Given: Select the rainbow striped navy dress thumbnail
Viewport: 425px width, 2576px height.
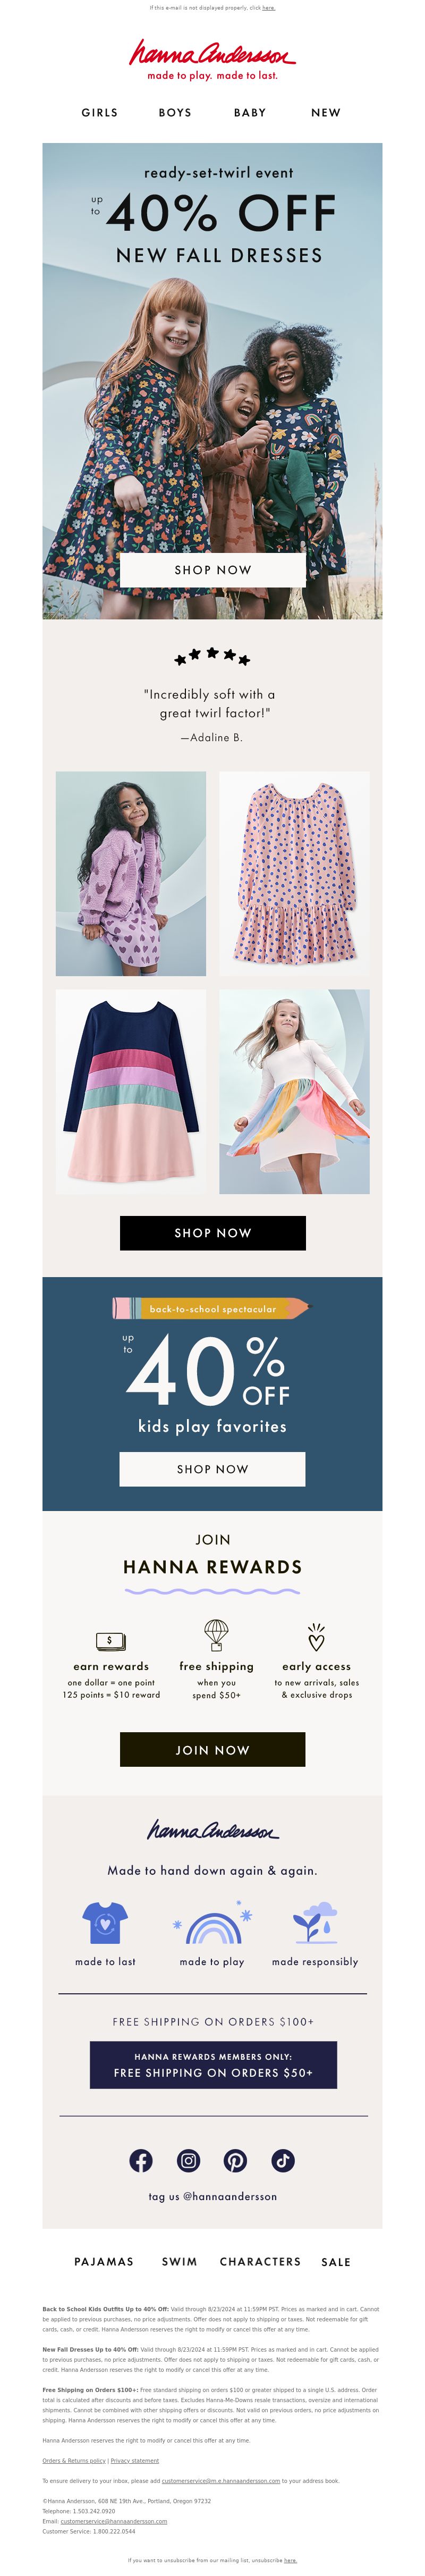Looking at the screenshot, I should point(131,1091).
